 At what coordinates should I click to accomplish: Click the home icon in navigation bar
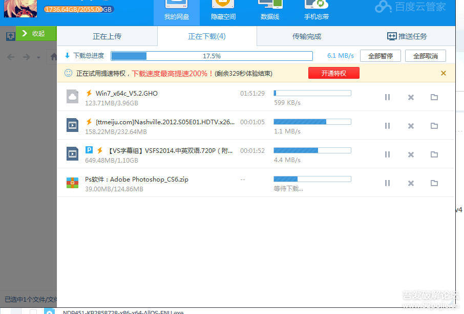point(54,57)
